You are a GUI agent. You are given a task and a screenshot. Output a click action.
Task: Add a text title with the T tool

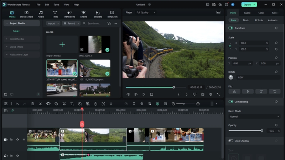72,104
